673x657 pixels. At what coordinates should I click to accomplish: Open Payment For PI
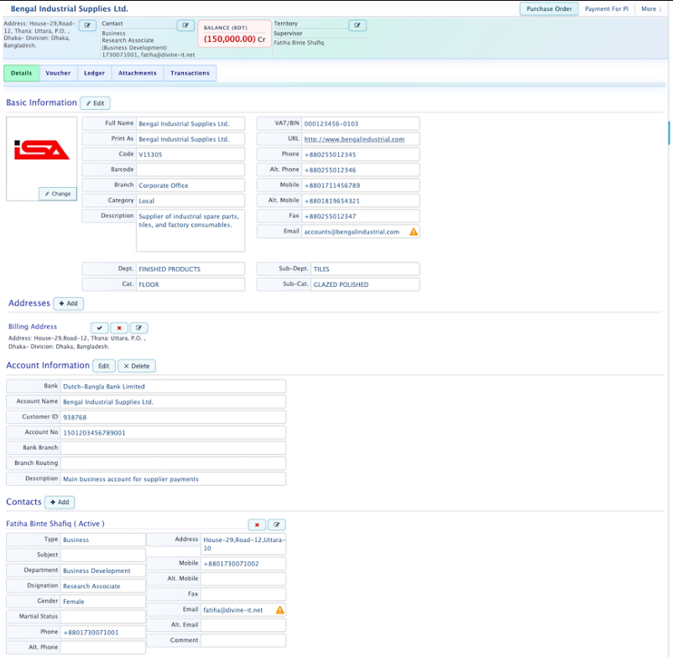[x=607, y=8]
